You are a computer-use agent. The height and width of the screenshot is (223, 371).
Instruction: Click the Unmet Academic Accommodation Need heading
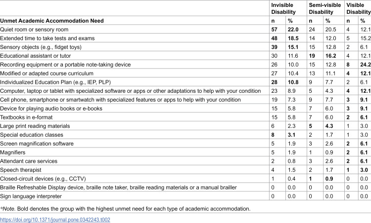[x=52, y=21]
